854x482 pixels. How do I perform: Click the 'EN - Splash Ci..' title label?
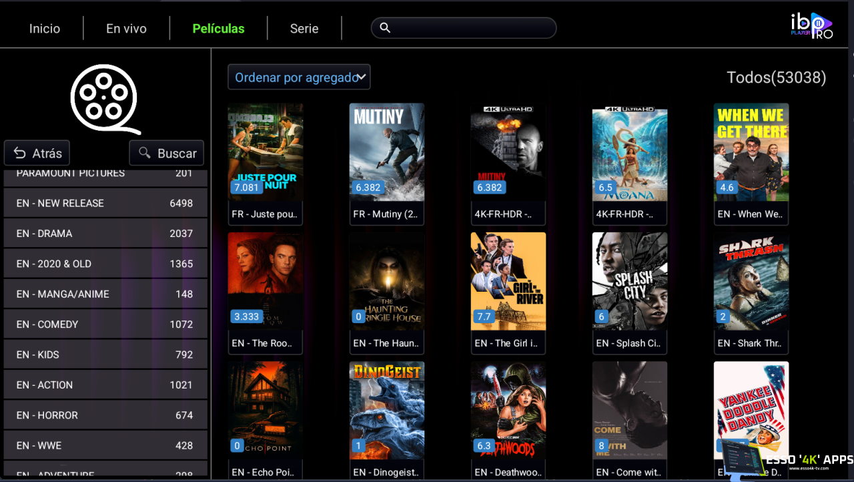(x=630, y=343)
